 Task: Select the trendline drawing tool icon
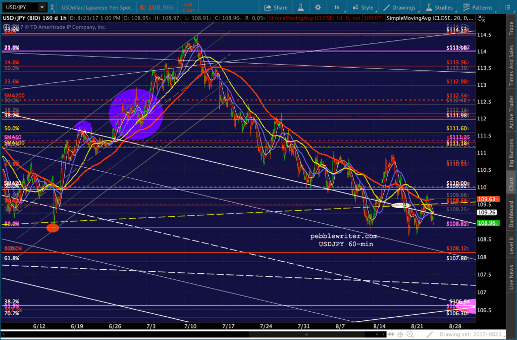429,334
